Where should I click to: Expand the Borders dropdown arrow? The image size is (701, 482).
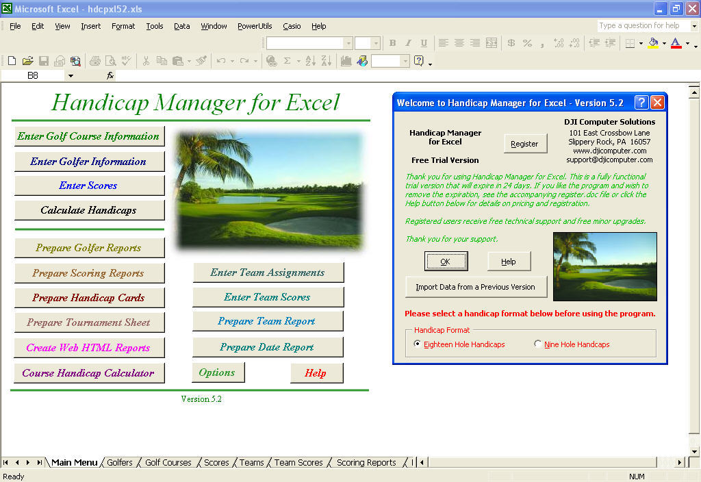click(641, 43)
